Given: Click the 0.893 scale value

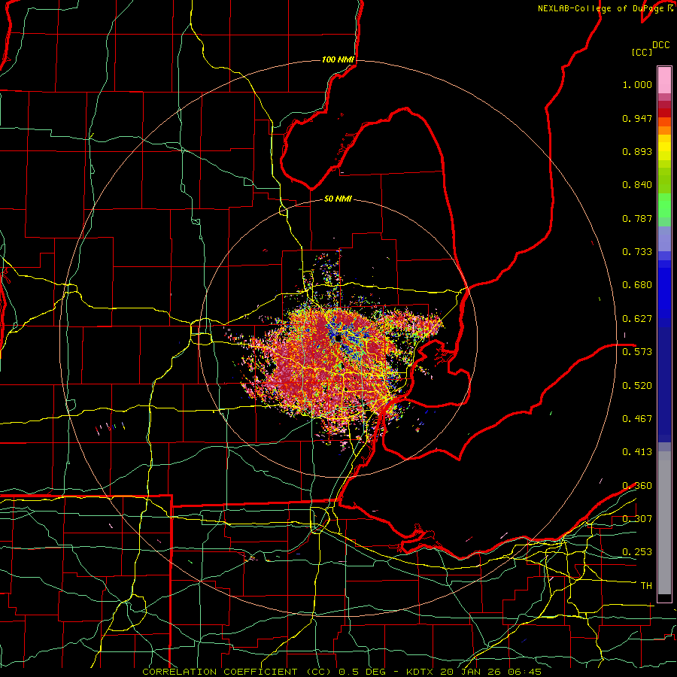Looking at the screenshot, I should pyautogui.click(x=637, y=151).
